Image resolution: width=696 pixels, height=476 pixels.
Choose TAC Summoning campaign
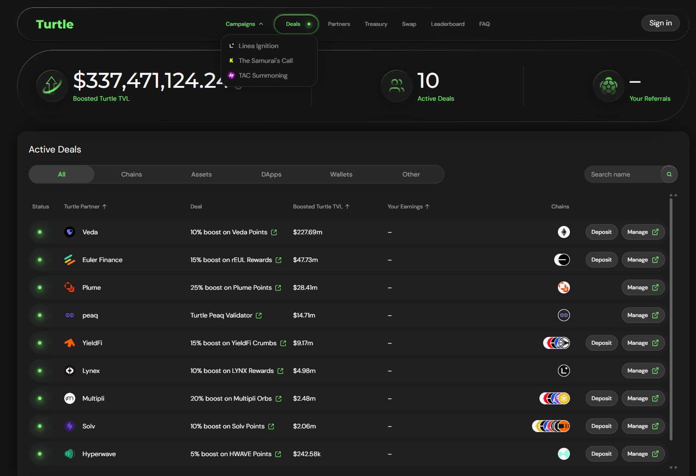tap(263, 75)
